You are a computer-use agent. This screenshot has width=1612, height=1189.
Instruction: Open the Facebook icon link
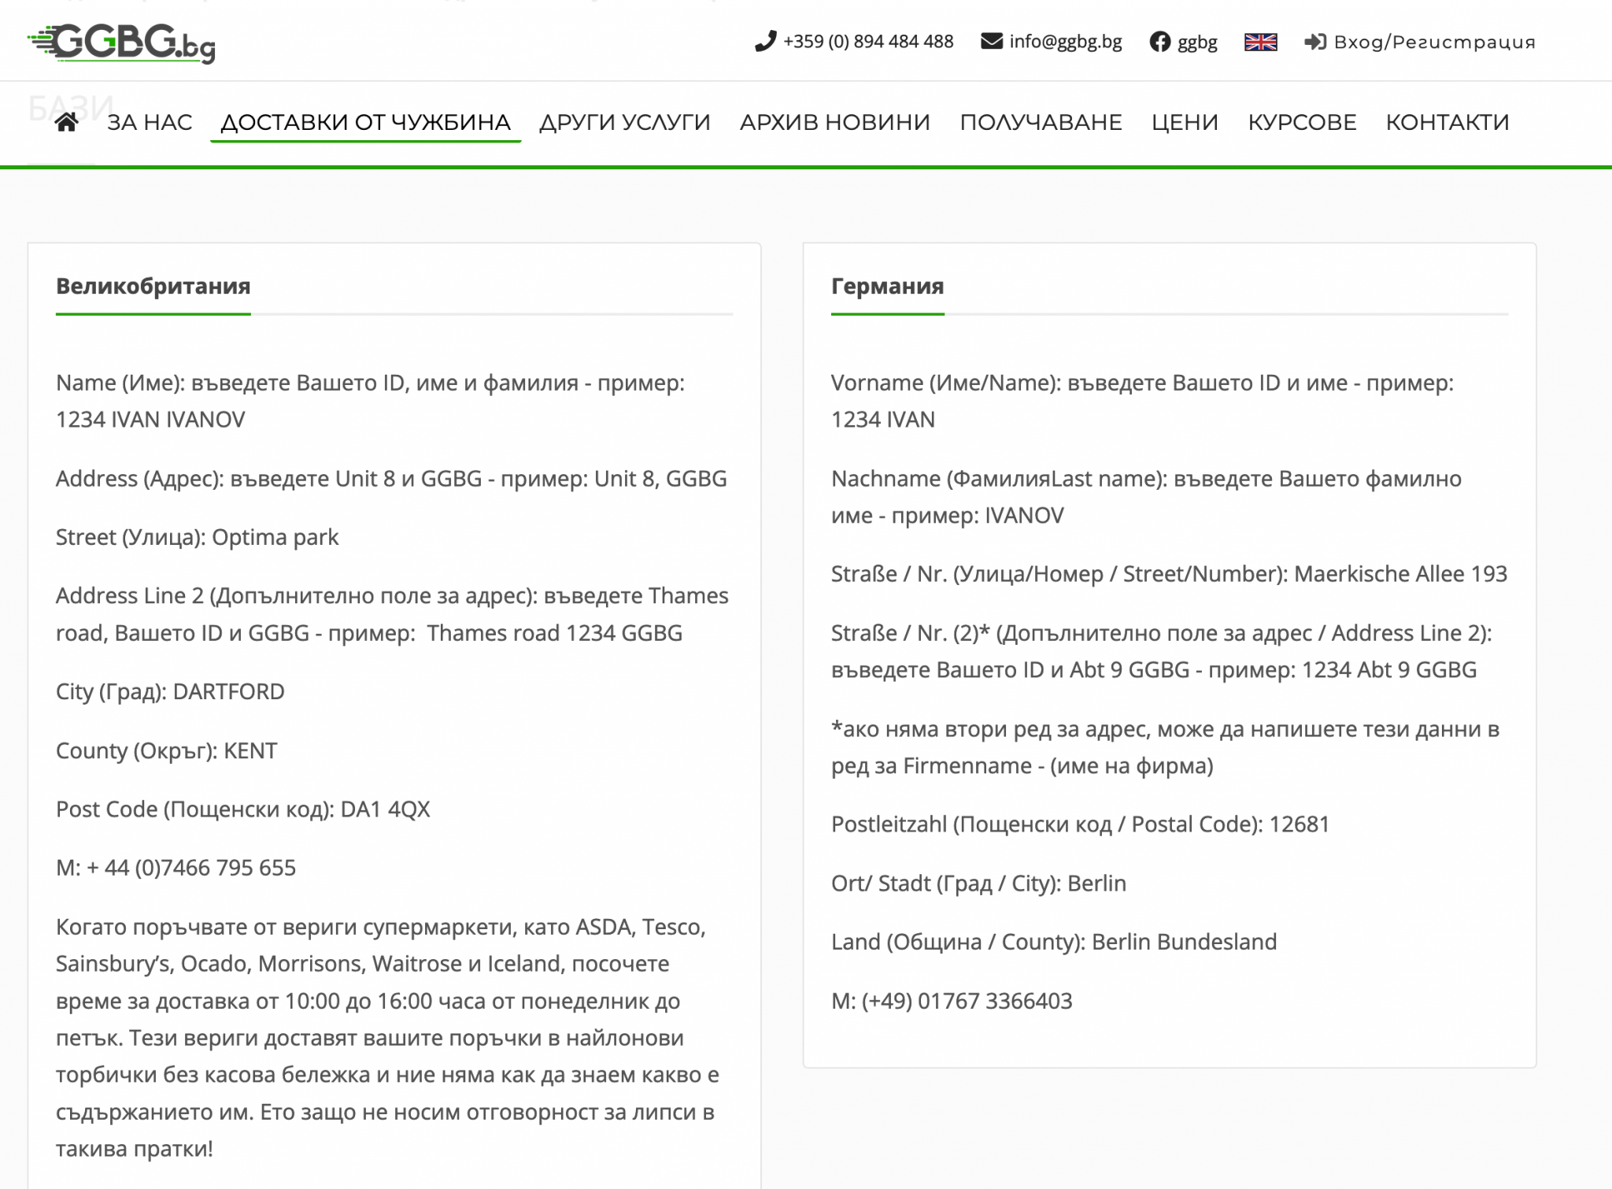pos(1159,42)
